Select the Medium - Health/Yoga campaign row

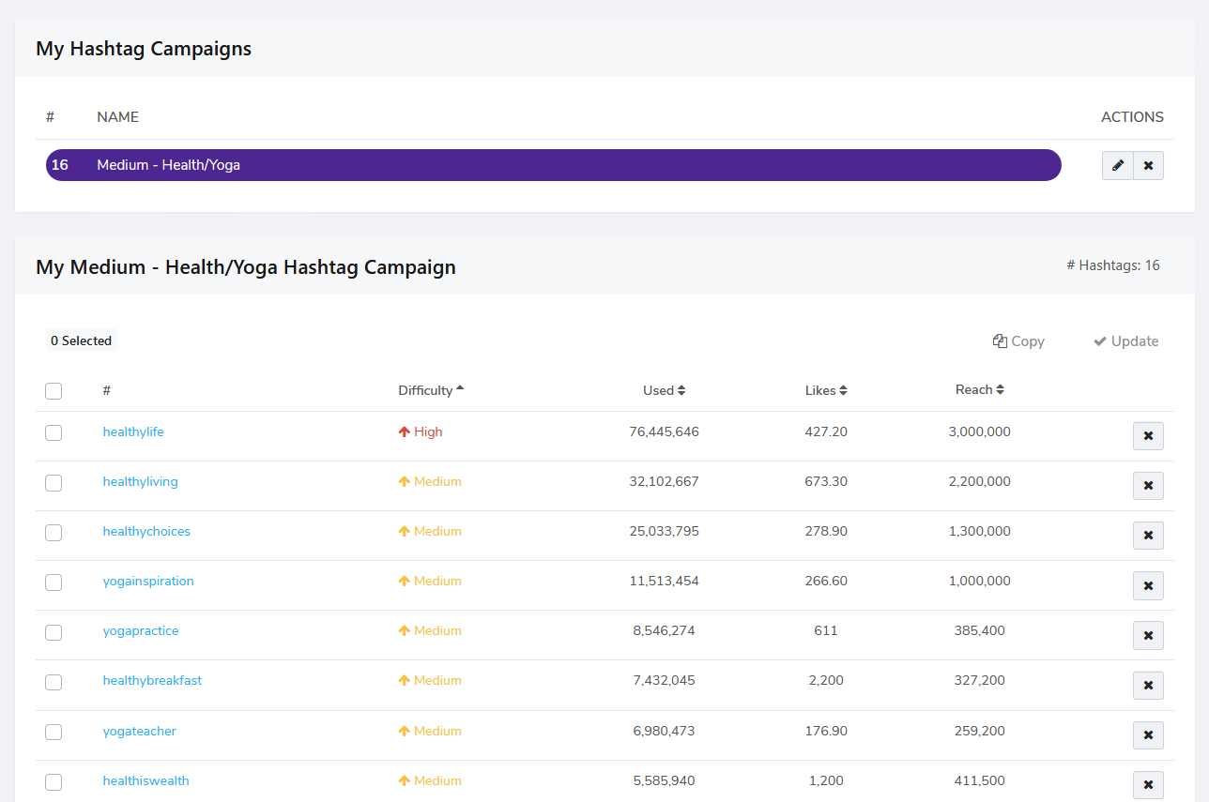554,165
